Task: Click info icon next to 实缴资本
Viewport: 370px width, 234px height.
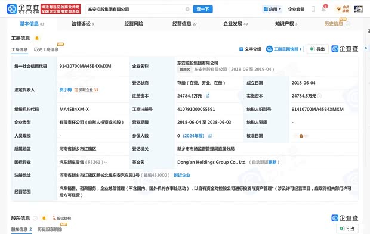Action: (319, 96)
